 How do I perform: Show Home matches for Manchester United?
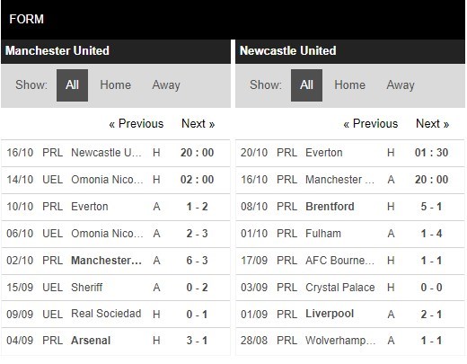point(115,85)
